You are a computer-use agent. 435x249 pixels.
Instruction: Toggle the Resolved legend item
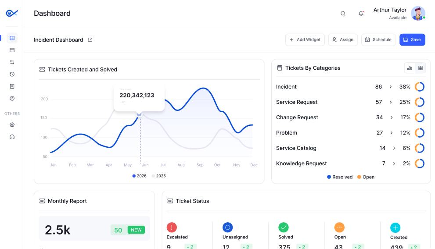tap(340, 177)
